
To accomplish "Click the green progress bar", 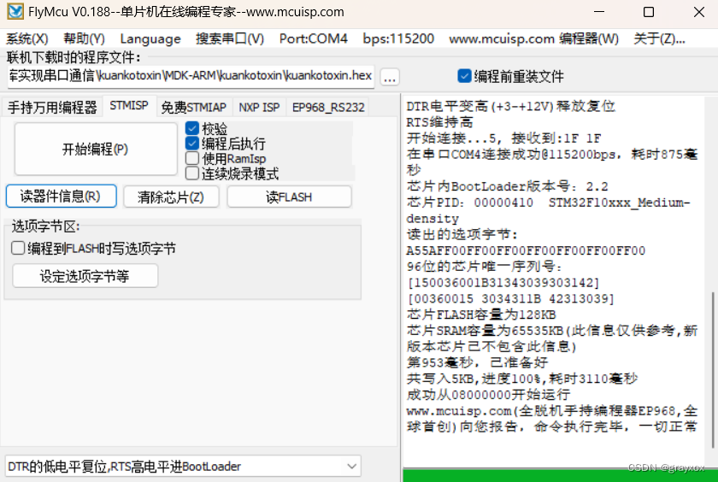I will tap(561, 475).
